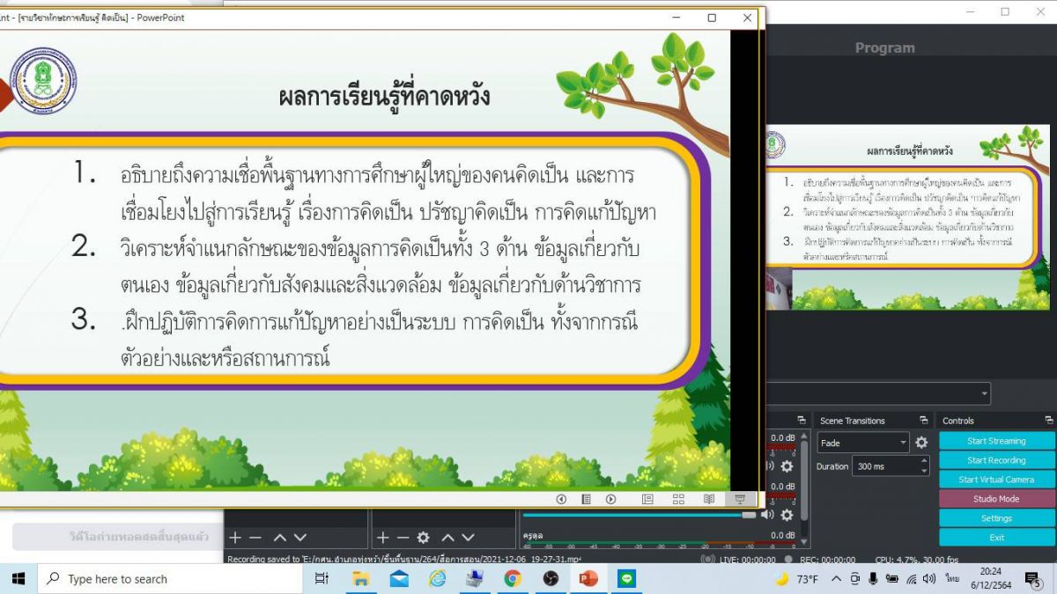Image resolution: width=1057 pixels, height=594 pixels.
Task: Open the see-all-slides icon between slide arrows
Action: coord(586,499)
